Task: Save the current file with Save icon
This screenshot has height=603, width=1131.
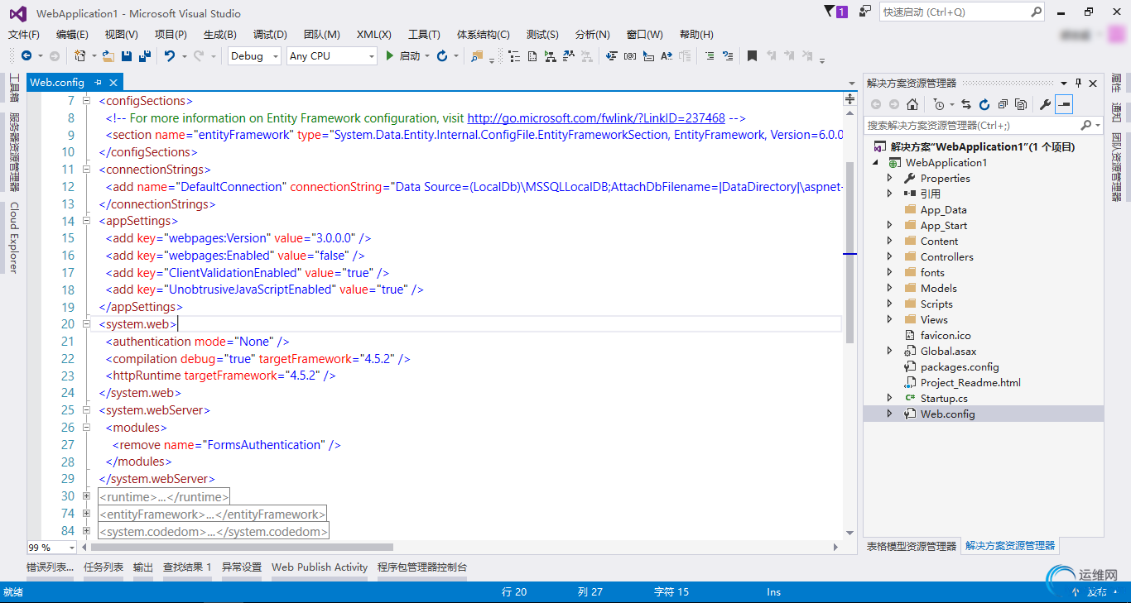Action: (x=127, y=56)
